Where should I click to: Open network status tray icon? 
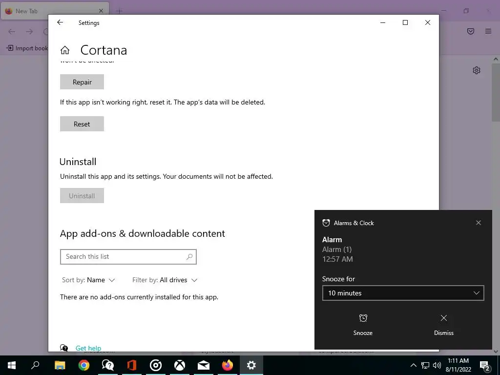425,365
